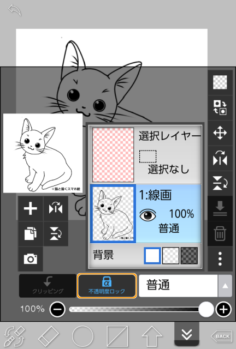Add a new layer with plus icon
Image resolution: width=236 pixels, height=349 pixels.
pos(31,208)
